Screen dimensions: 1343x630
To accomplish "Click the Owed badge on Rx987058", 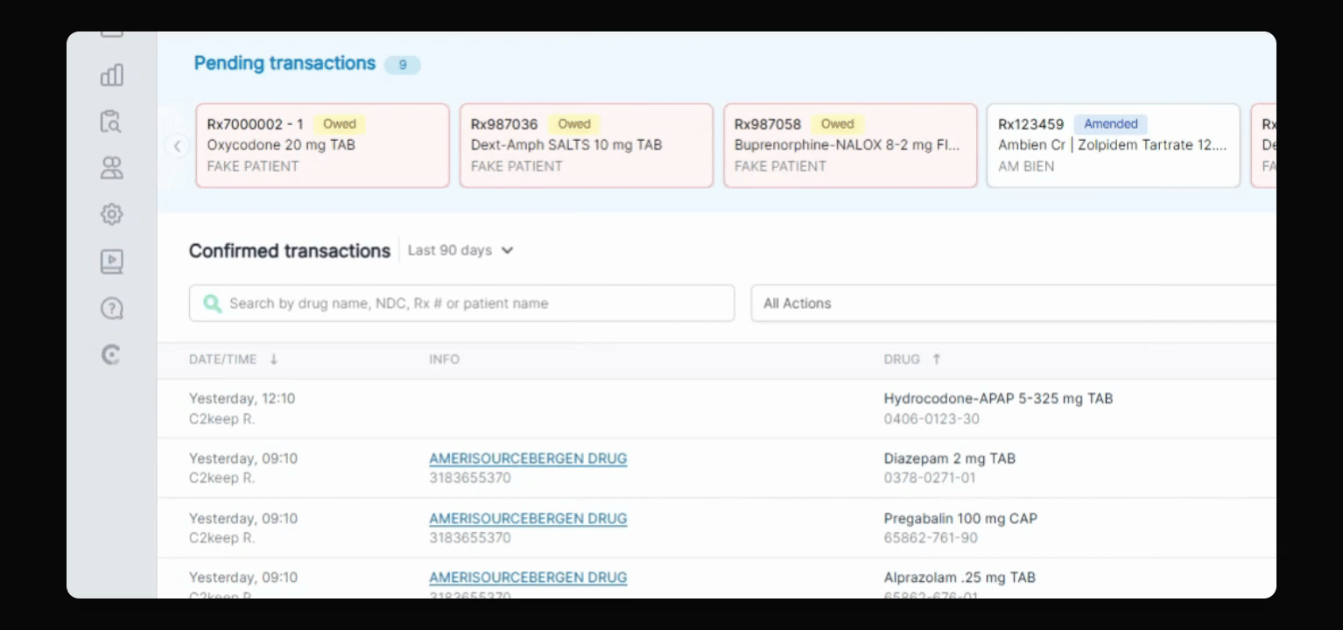I will [838, 124].
